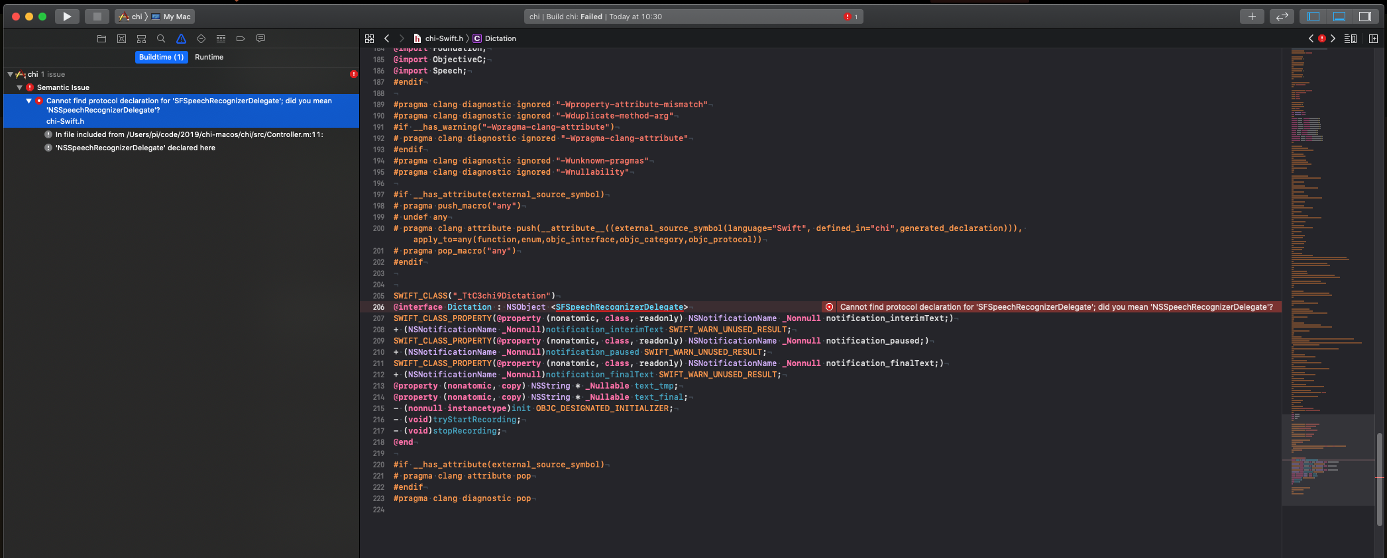Open the editor options lines menu

click(x=1350, y=38)
